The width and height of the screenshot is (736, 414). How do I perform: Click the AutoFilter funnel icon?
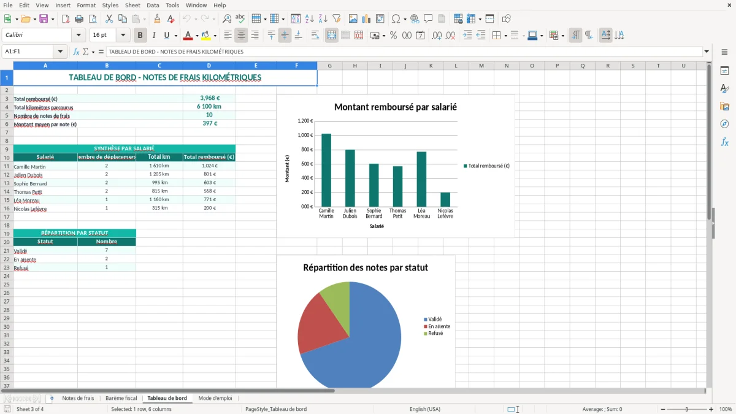[x=337, y=19]
